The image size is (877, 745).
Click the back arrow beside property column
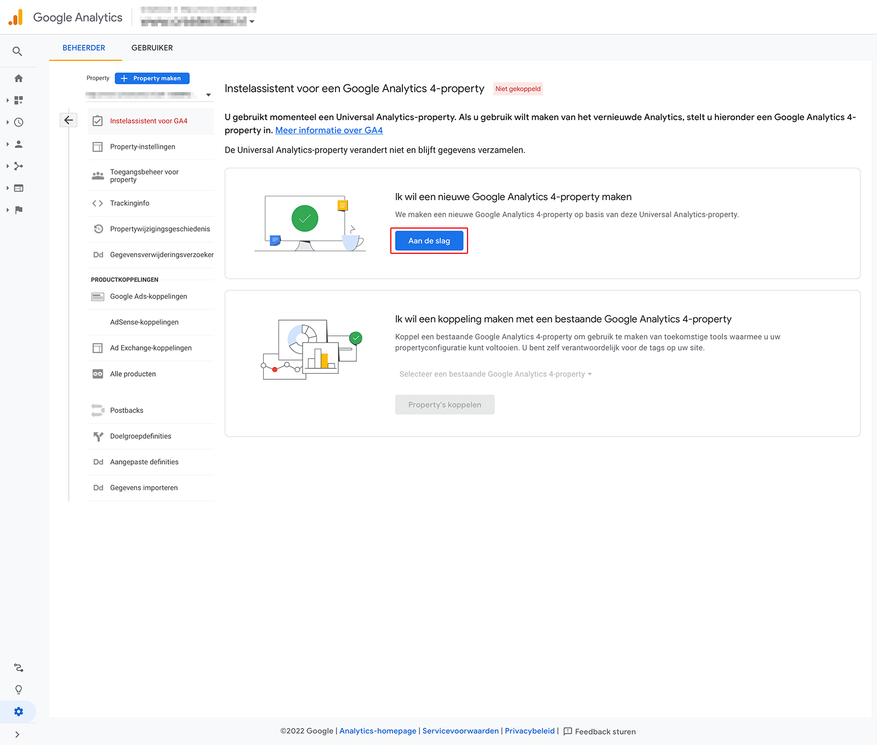[x=69, y=120]
